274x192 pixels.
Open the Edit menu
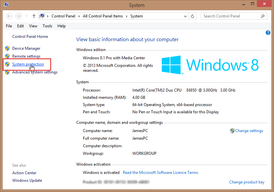[x=20, y=26]
